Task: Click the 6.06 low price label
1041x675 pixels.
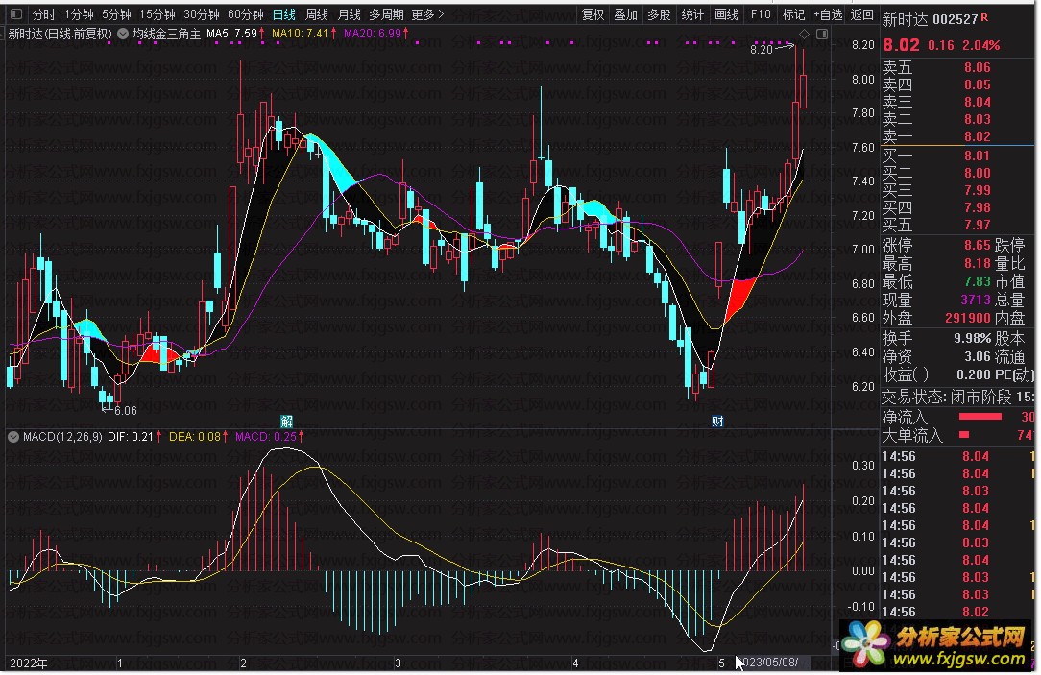Action: coord(125,411)
